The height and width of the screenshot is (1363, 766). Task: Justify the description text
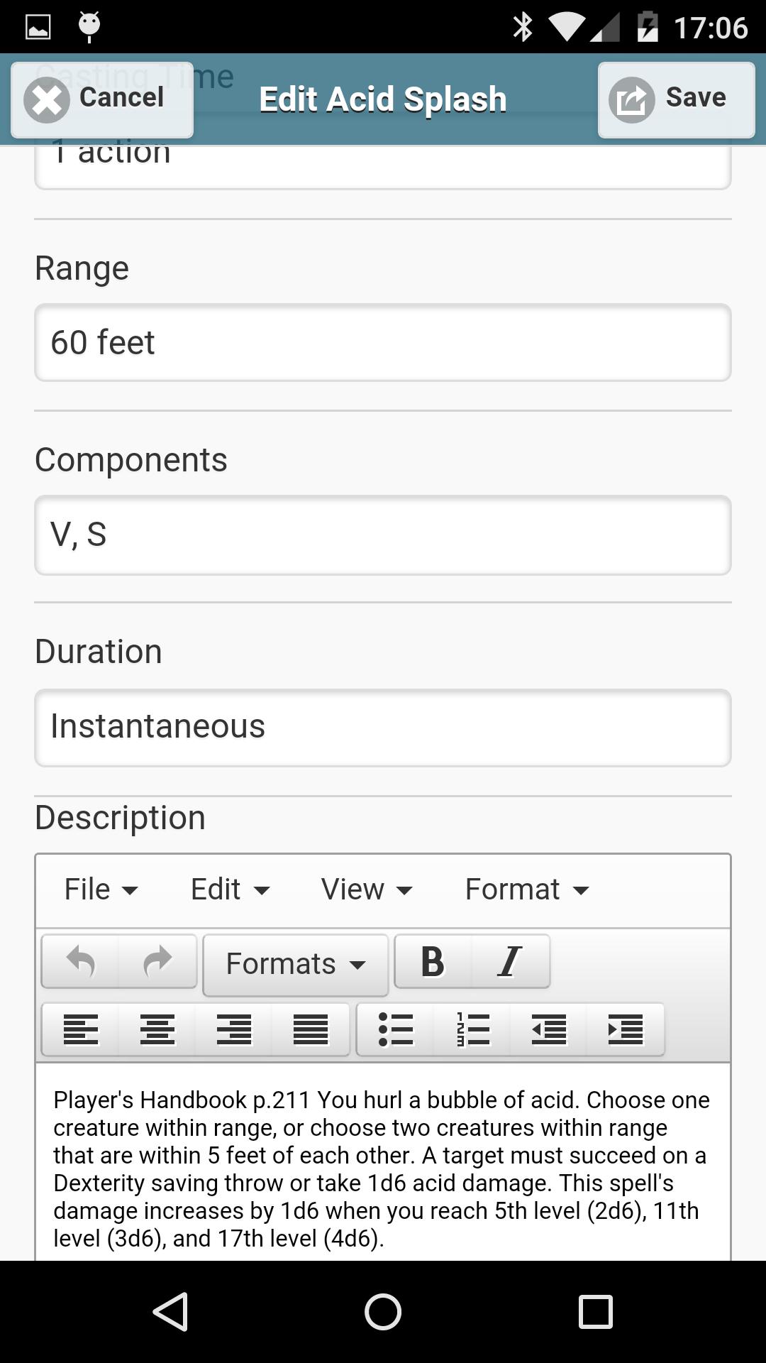tap(311, 1029)
